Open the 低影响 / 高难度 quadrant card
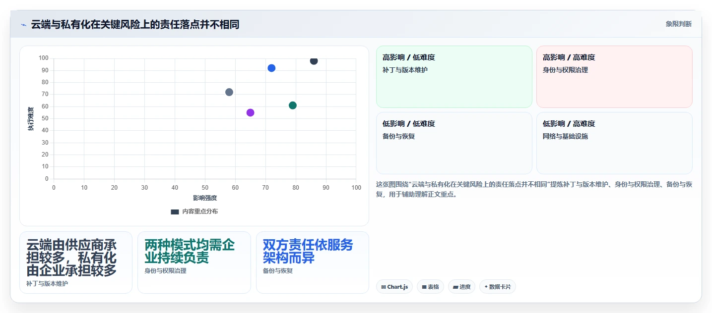The image size is (712, 313). click(614, 143)
